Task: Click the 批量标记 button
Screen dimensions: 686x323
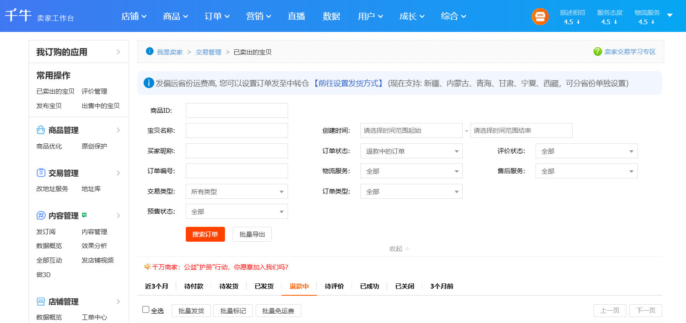Action: [x=233, y=311]
